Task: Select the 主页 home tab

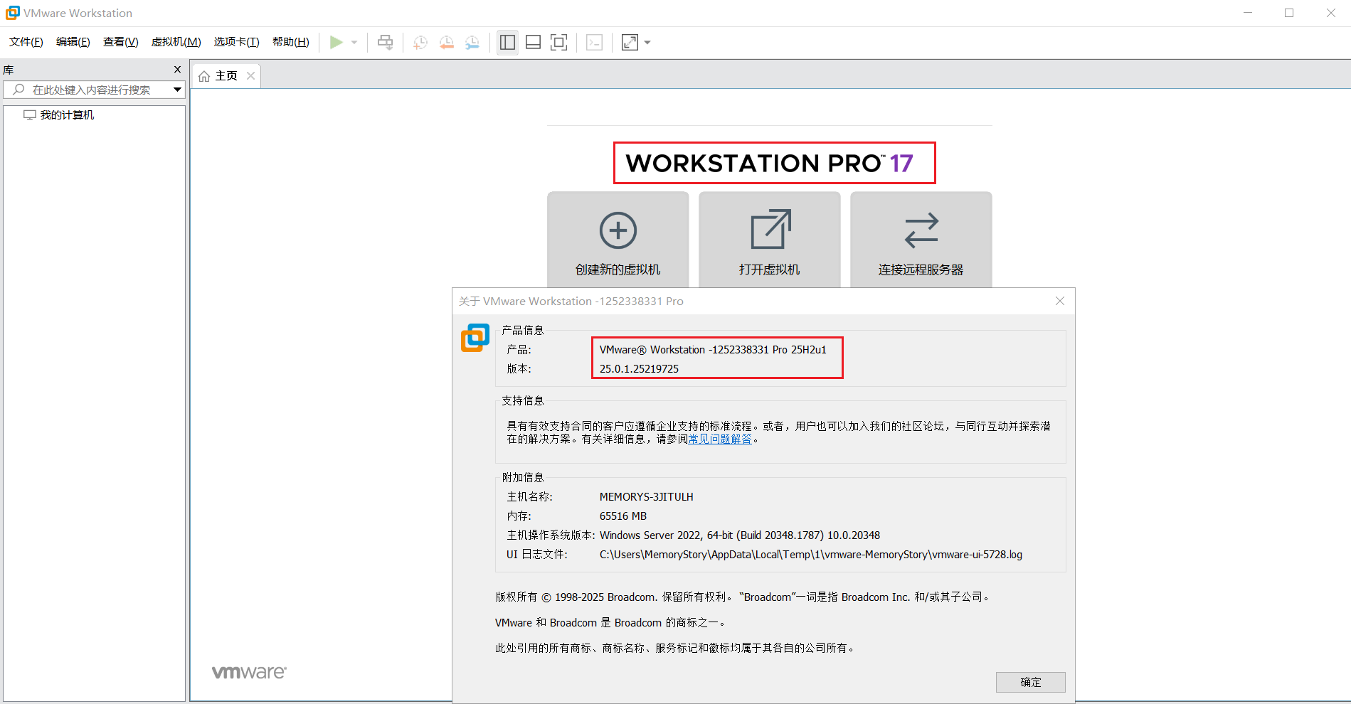Action: [x=226, y=76]
